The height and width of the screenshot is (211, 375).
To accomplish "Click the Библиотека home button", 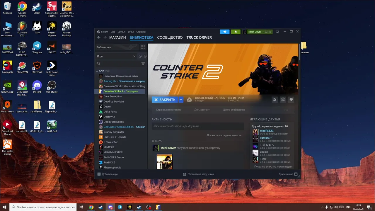I will (x=117, y=47).
